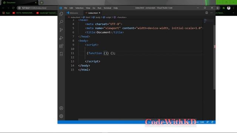Open the Search view in activity bar
This screenshot has width=237, height=133.
[61, 22]
